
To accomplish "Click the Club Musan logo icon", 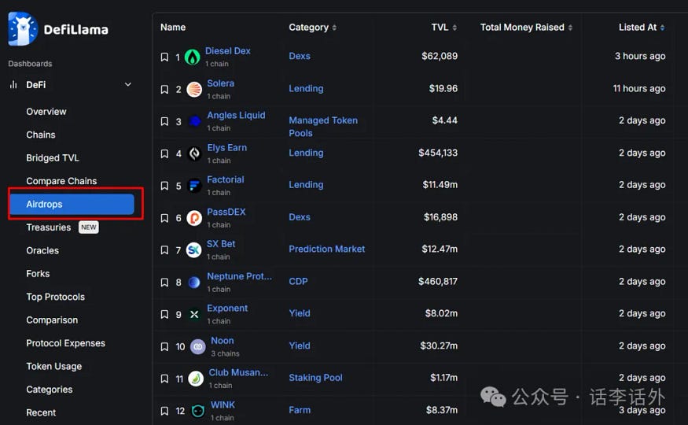I will [x=196, y=379].
